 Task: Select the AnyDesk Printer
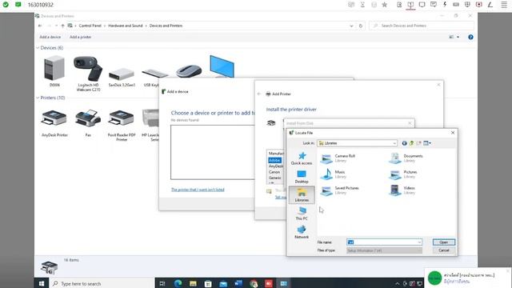point(54,123)
